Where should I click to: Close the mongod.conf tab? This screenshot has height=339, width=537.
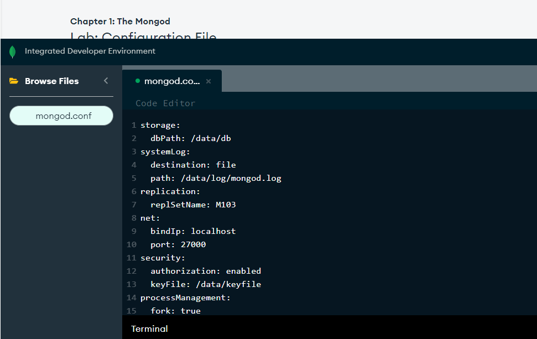pos(208,81)
